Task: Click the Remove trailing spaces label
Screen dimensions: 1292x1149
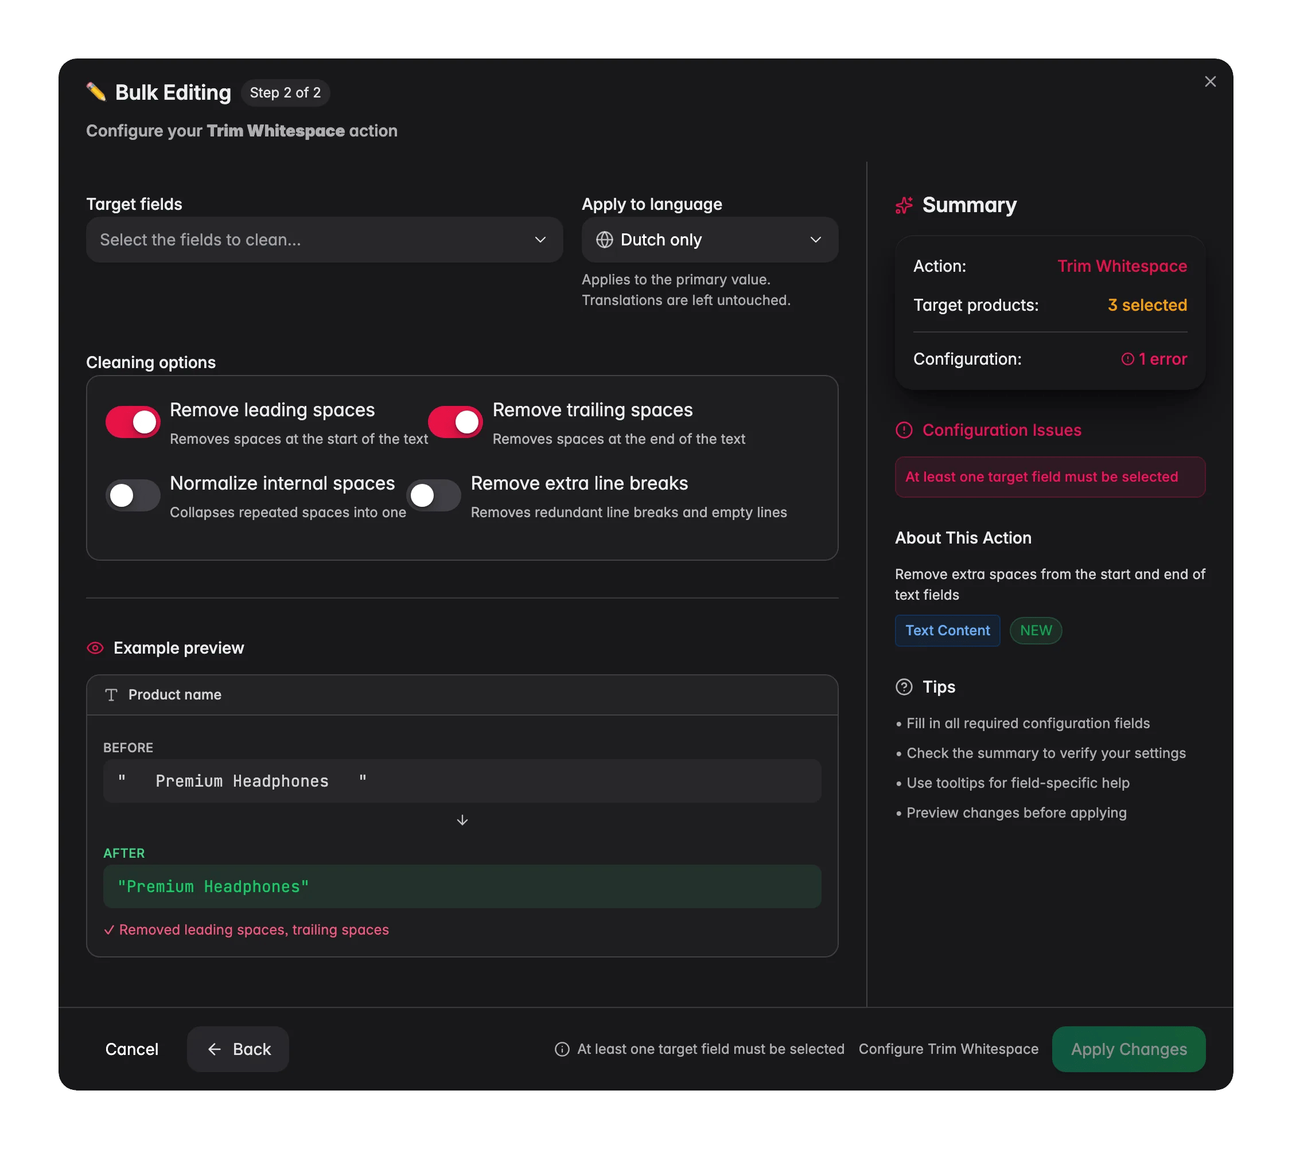Action: click(x=592, y=410)
